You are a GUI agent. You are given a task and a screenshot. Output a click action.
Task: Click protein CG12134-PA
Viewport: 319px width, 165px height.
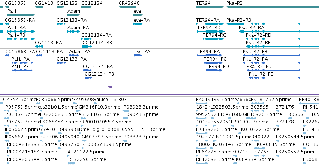click(98, 67)
